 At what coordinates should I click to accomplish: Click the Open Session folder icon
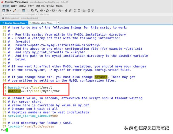pos(8,10)
